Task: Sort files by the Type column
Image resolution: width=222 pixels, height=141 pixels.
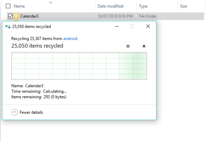Action: pyautogui.click(x=143, y=6)
